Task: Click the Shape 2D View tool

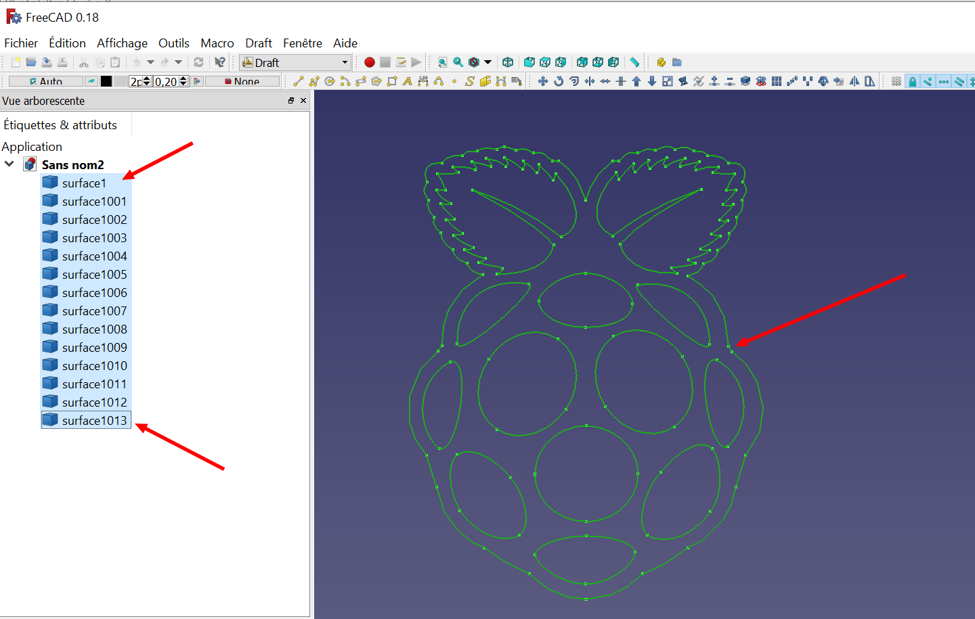Action: (745, 81)
